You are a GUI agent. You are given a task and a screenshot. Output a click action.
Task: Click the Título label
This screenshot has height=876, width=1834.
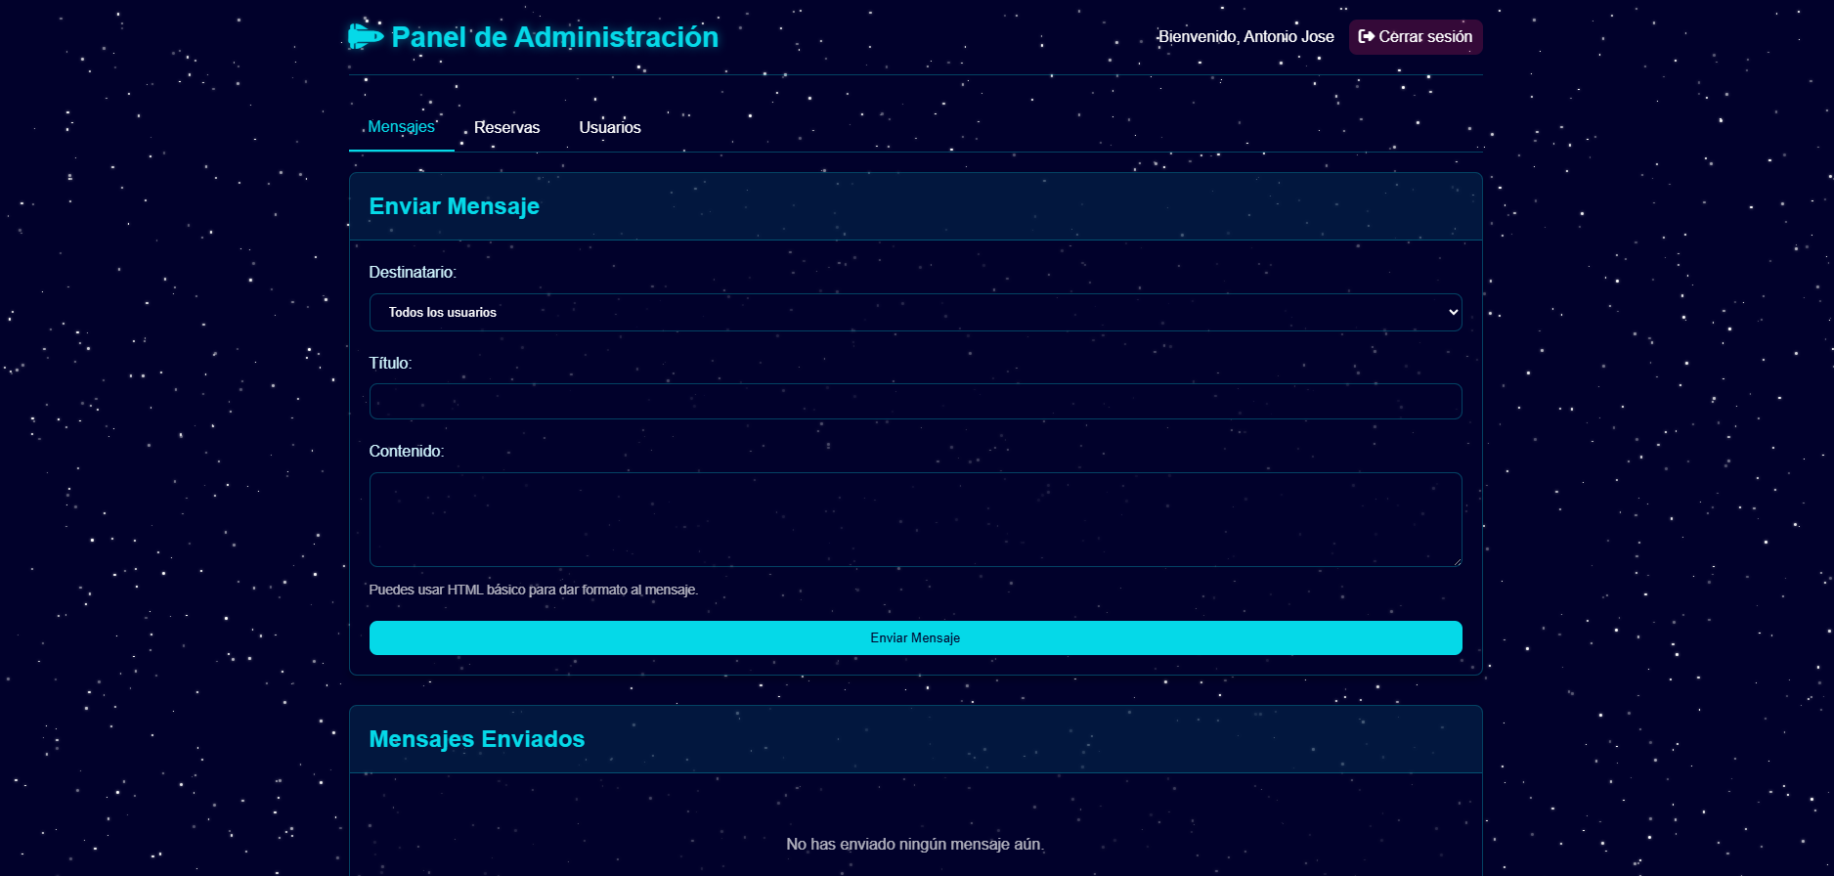[390, 364]
